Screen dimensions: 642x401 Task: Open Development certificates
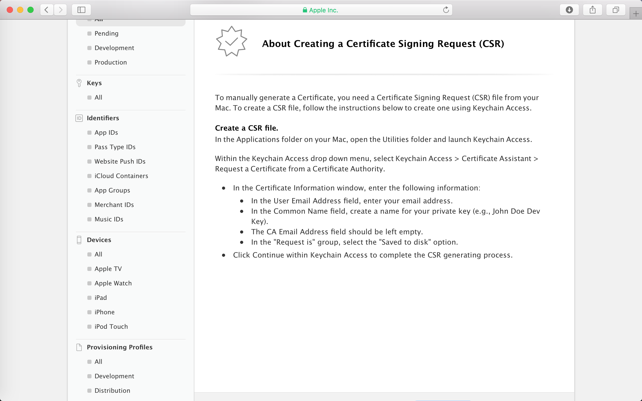[114, 48]
